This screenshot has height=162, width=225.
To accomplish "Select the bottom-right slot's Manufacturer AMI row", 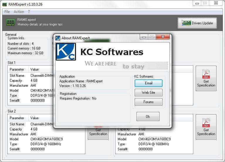I will coord(154,134).
